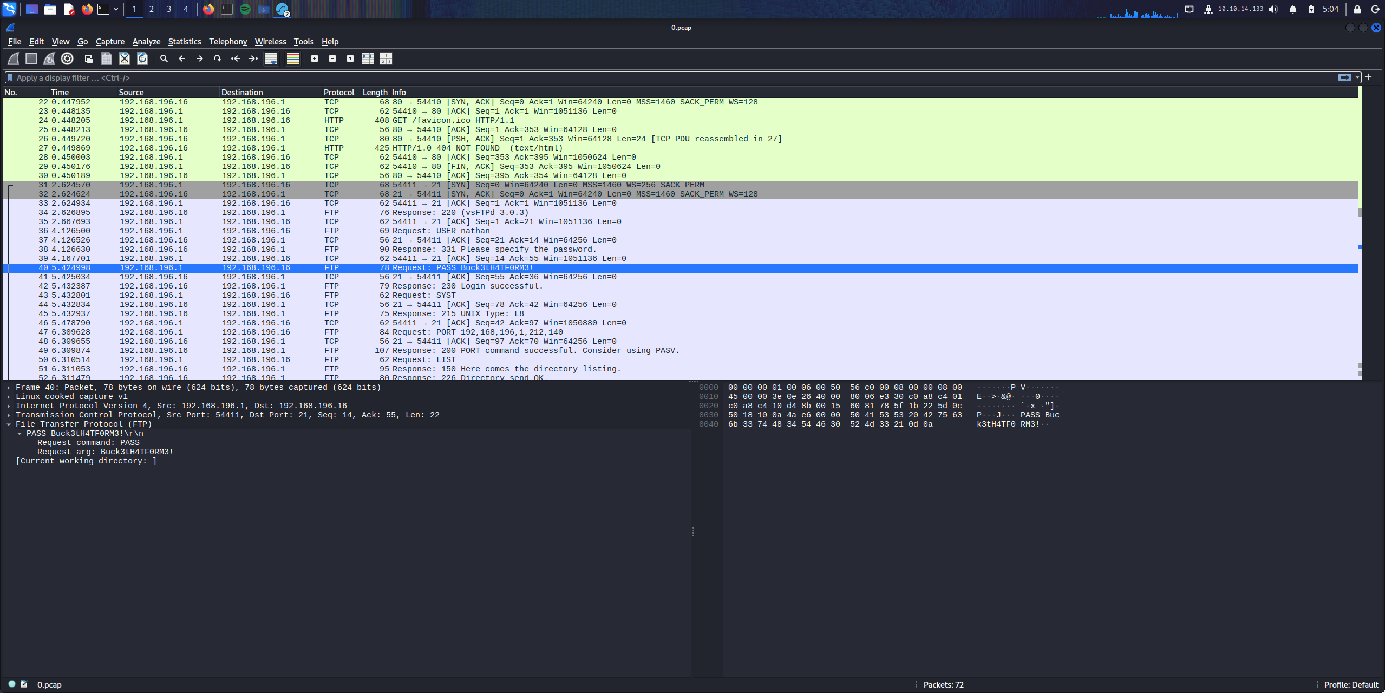Zoom in on packet text
Screen dimensions: 1385x693
pos(315,58)
